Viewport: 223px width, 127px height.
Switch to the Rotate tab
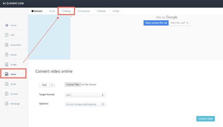point(101,11)
